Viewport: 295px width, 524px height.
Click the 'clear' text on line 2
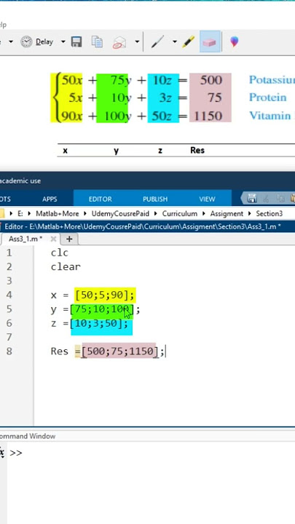tap(66, 267)
